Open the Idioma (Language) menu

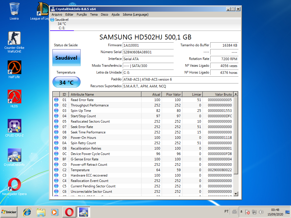(136, 14)
